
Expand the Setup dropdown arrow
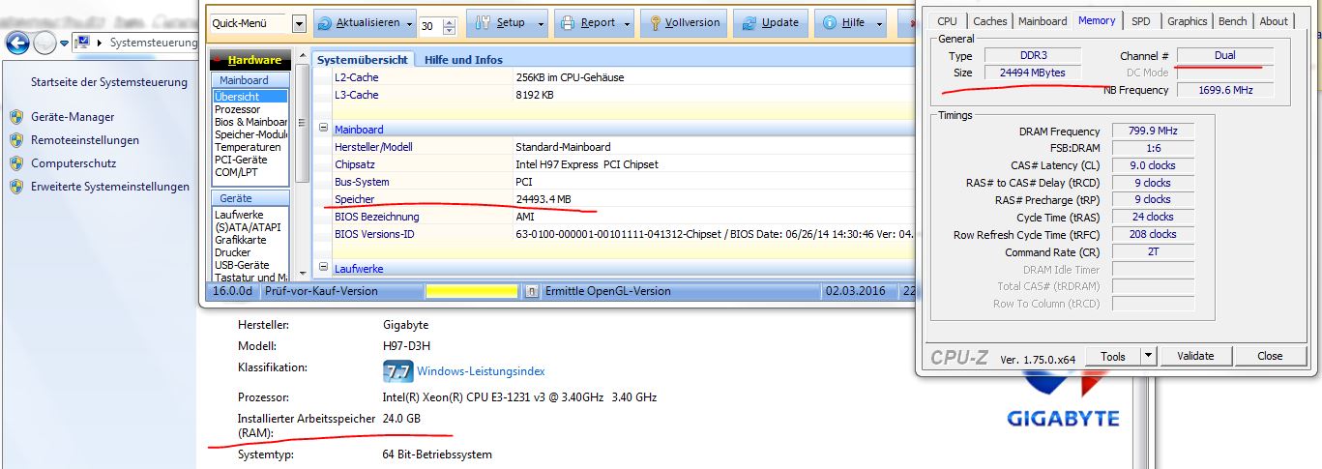click(540, 24)
